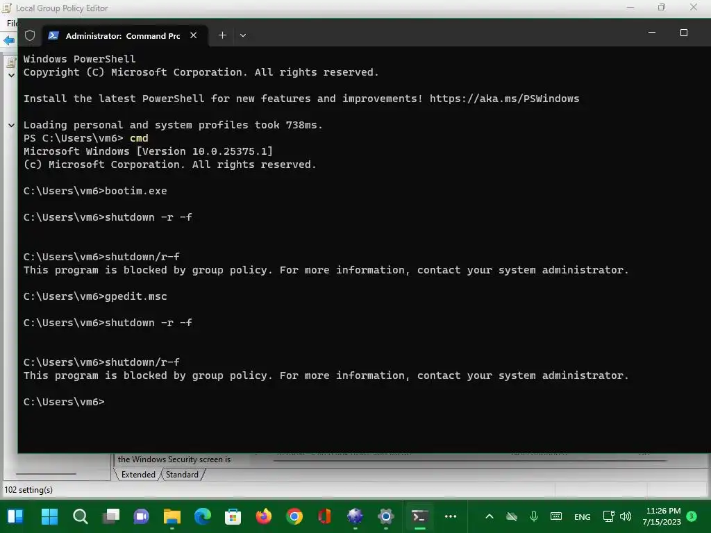Show hidden system tray icons
Viewport: 711px width, 533px height.
tap(490, 516)
